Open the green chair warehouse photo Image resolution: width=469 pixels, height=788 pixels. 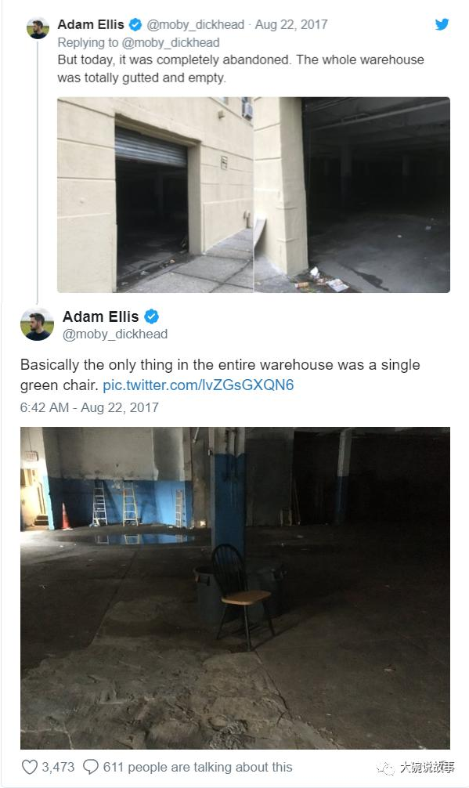(x=235, y=588)
